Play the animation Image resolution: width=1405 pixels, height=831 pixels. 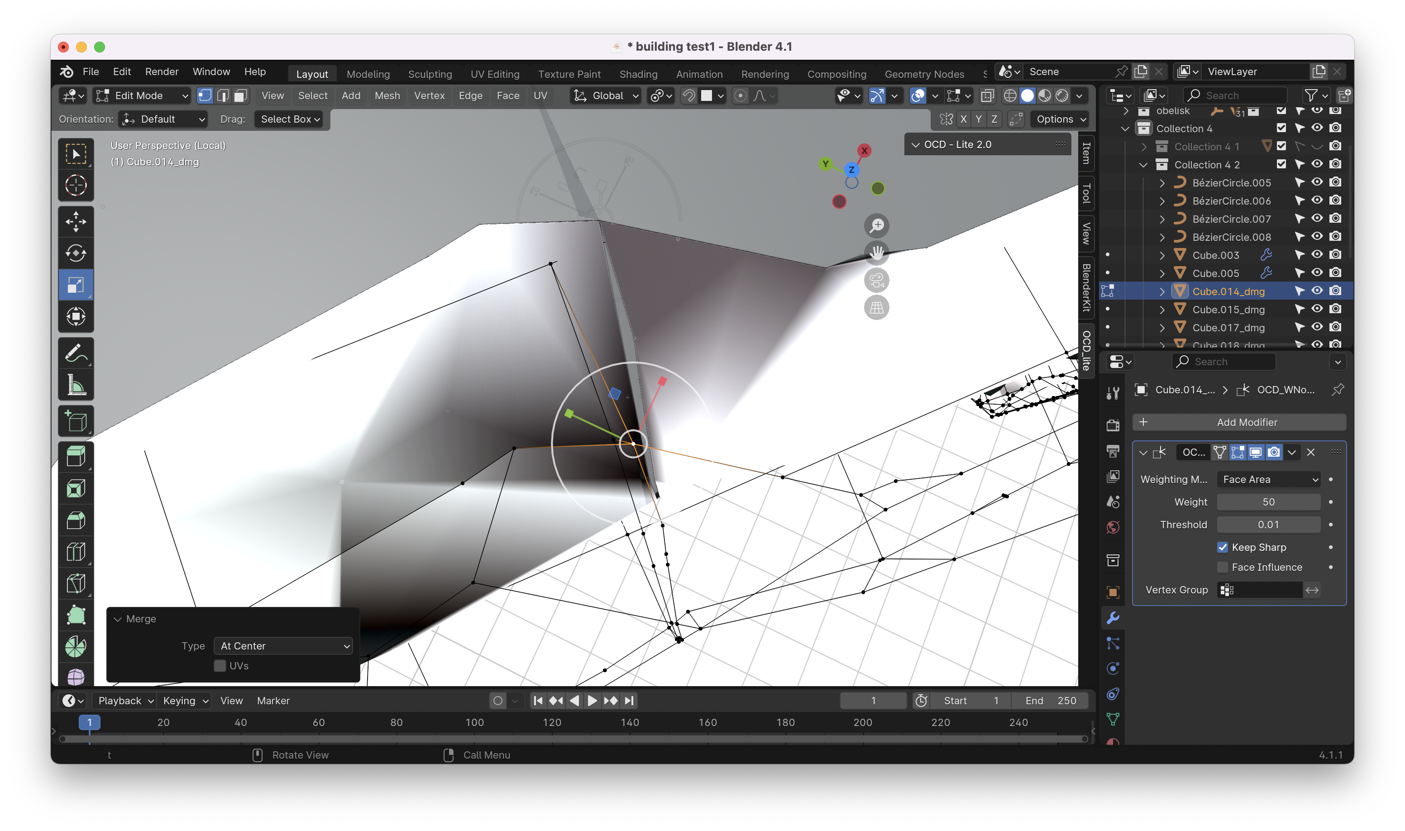coord(593,701)
